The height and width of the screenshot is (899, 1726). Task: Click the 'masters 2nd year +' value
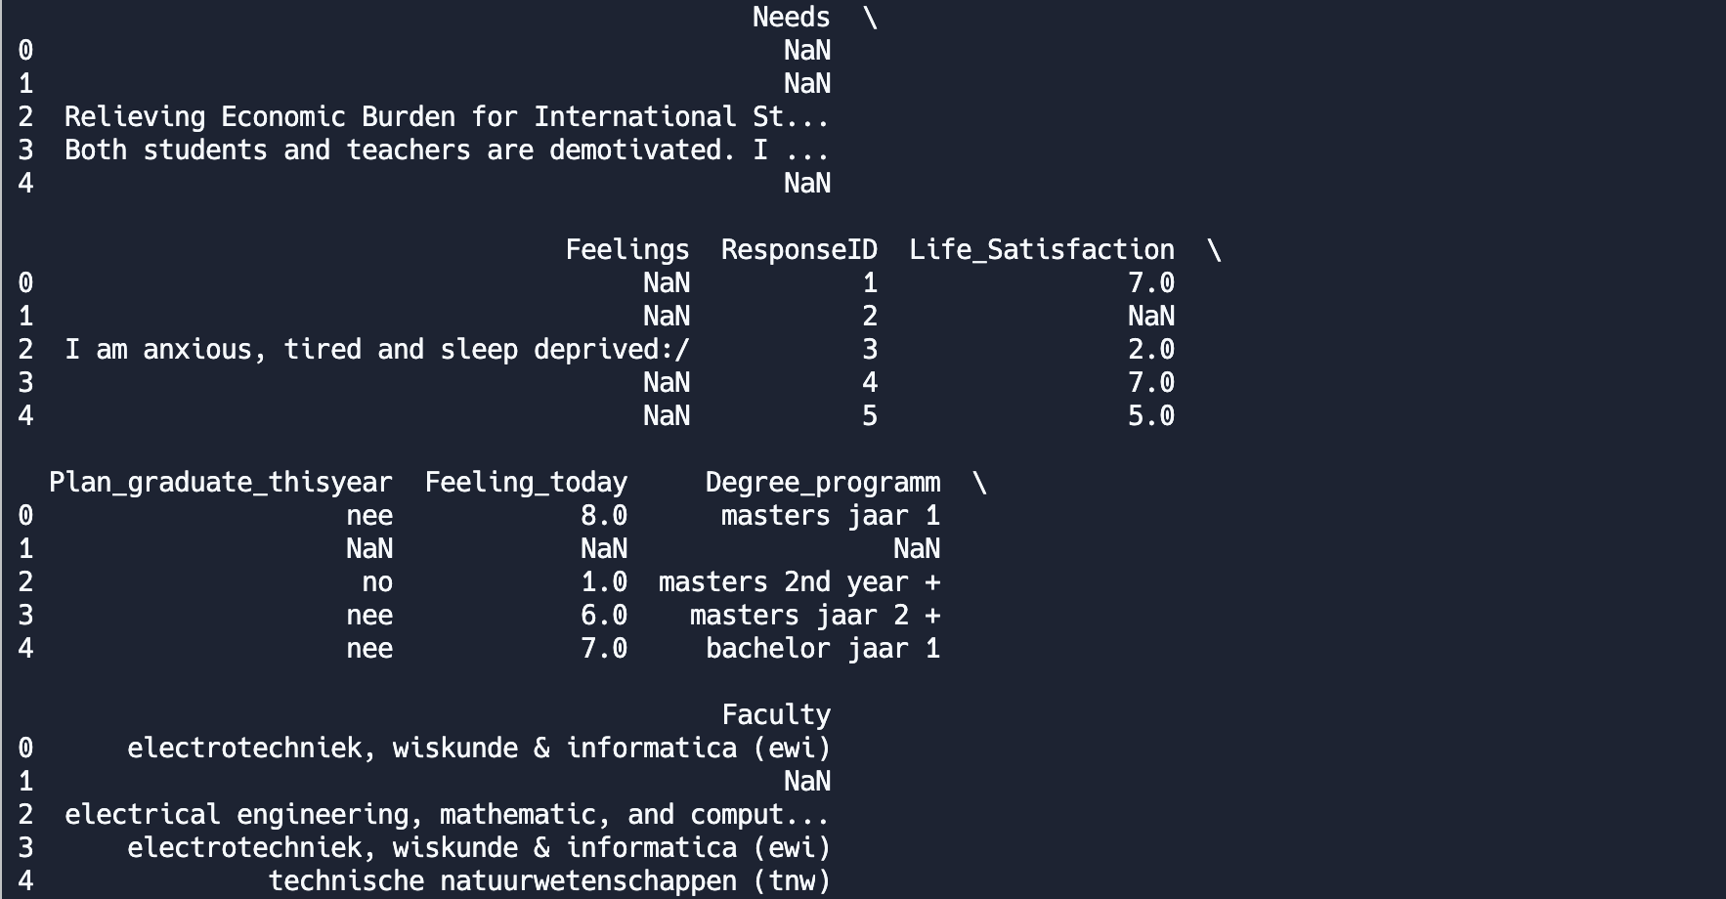coord(798,582)
